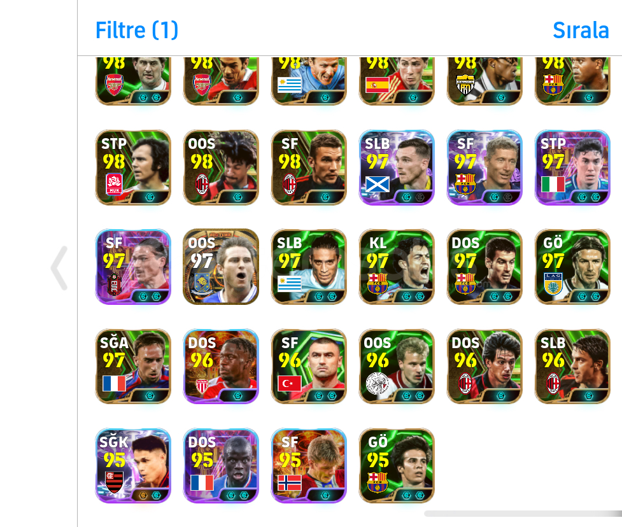Screen dimensions: 622x527
Task: Select the SF 95 Norway flag card
Action: point(309,465)
